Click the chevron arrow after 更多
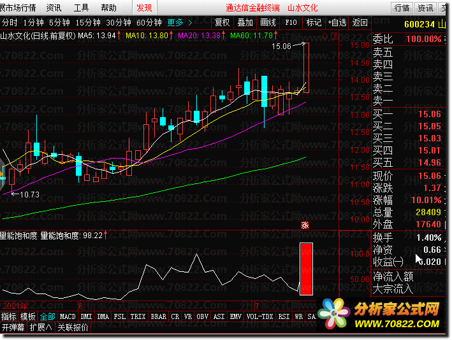452x340 pixels. pos(190,22)
